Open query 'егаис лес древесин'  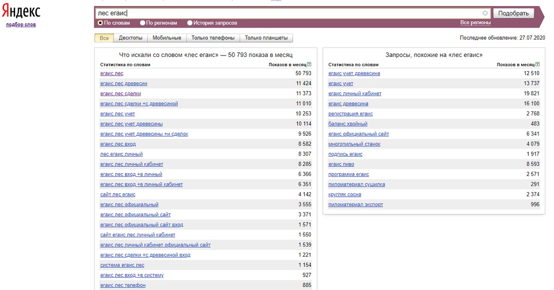pos(124,84)
